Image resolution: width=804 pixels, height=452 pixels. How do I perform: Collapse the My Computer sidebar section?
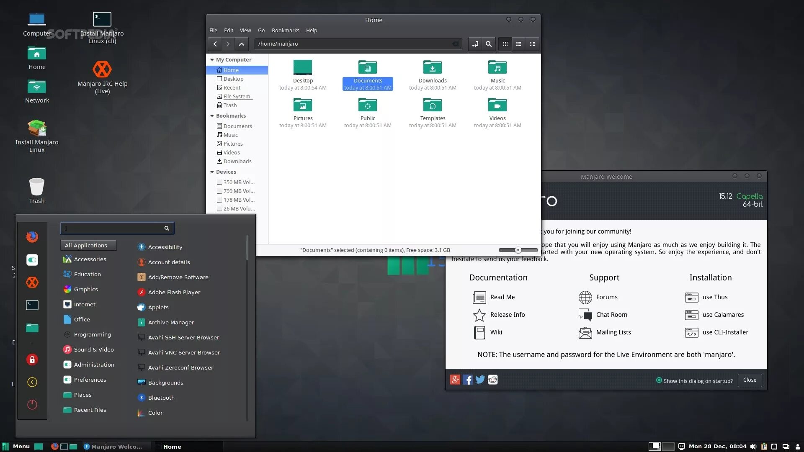[x=212, y=60]
